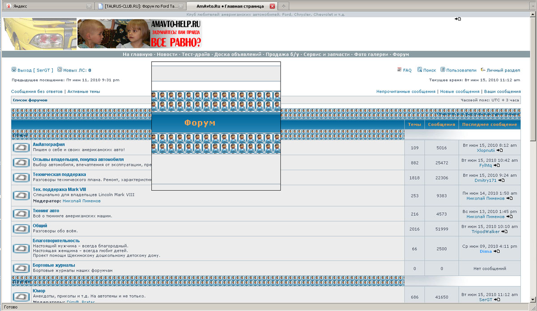This screenshot has width=537, height=311.
Task: Click the Выход logout icon
Action: pyautogui.click(x=14, y=70)
